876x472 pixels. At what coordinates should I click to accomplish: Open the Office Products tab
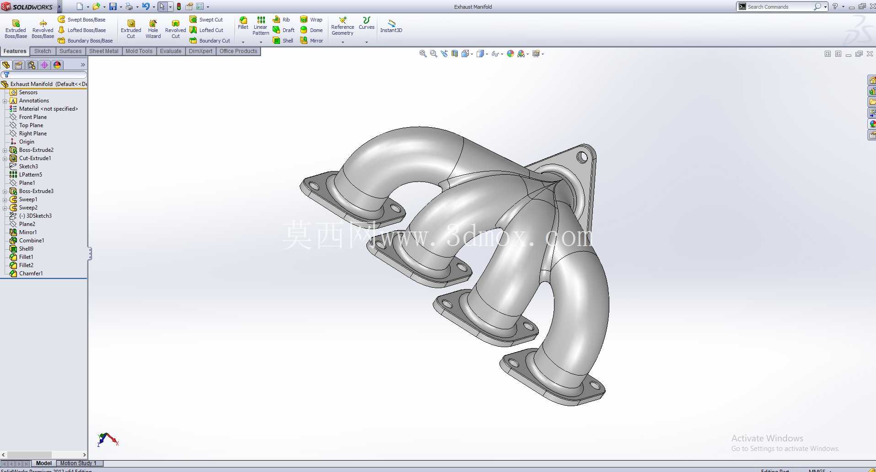tap(238, 51)
